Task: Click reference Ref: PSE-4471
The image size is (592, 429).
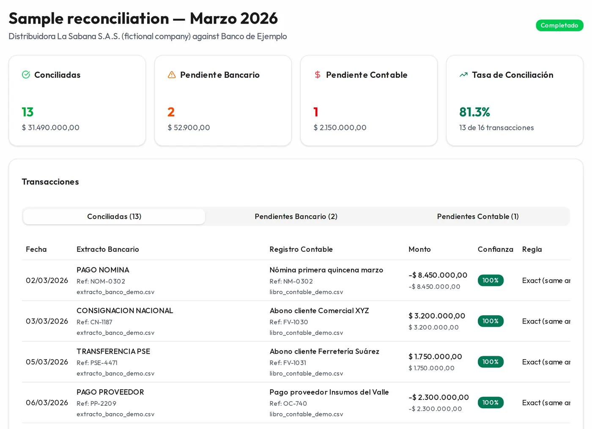Action: coord(97,363)
